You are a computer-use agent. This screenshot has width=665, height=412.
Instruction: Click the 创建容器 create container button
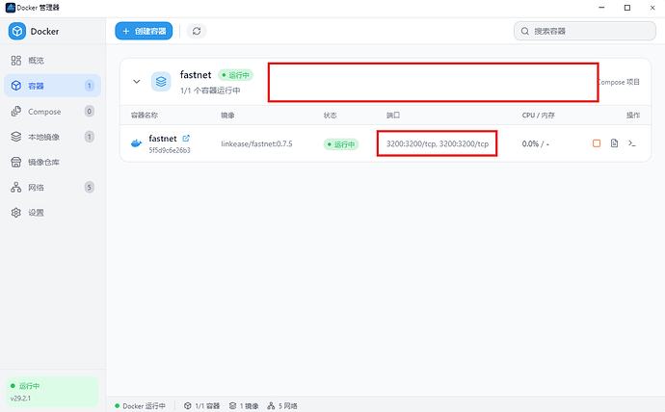point(144,31)
